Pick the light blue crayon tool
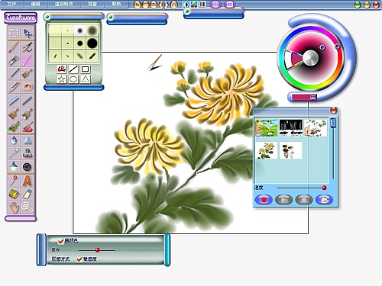The height and width of the screenshot is (286, 382). pyautogui.click(x=14, y=100)
